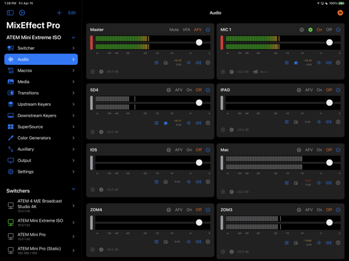The height and width of the screenshot is (261, 349).
Task: Reset IPAD gain with X circle icon
Action: 338,122
